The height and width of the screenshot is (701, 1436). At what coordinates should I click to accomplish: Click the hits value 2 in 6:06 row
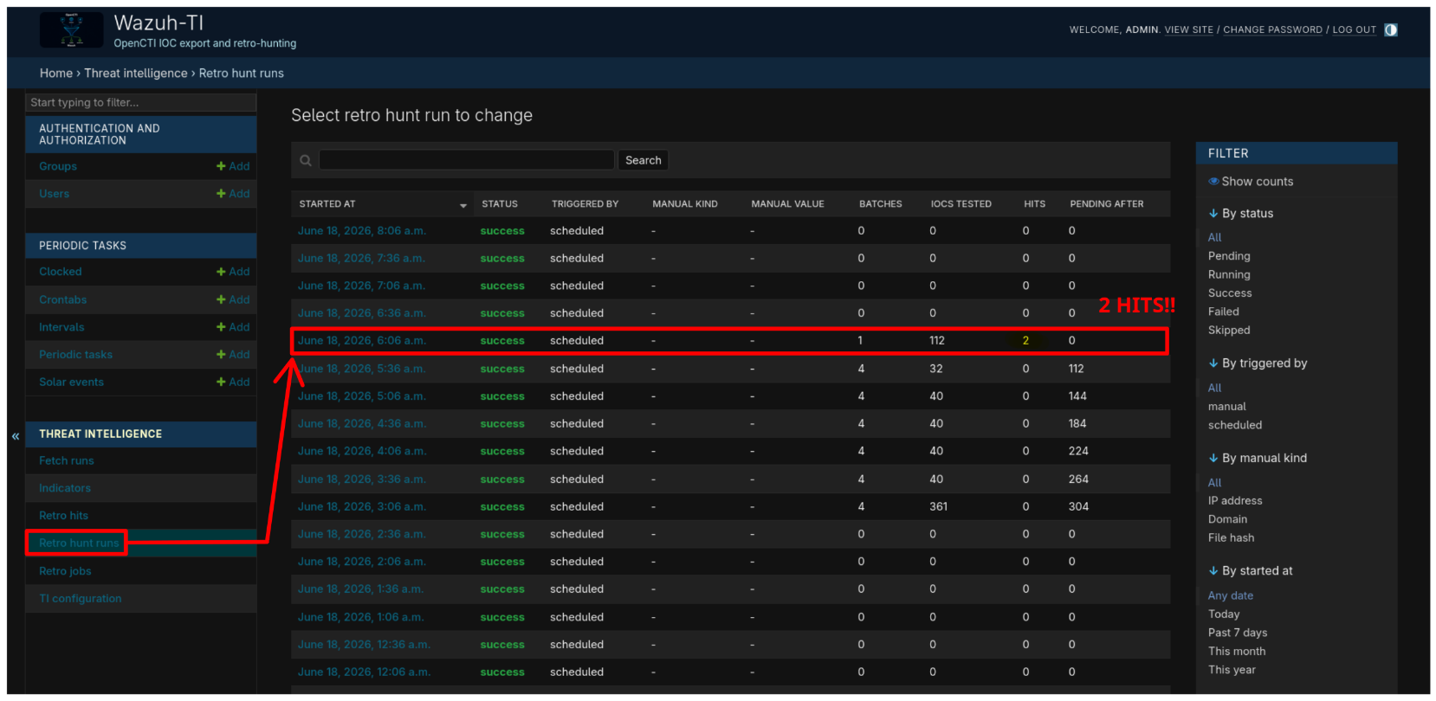1025,341
